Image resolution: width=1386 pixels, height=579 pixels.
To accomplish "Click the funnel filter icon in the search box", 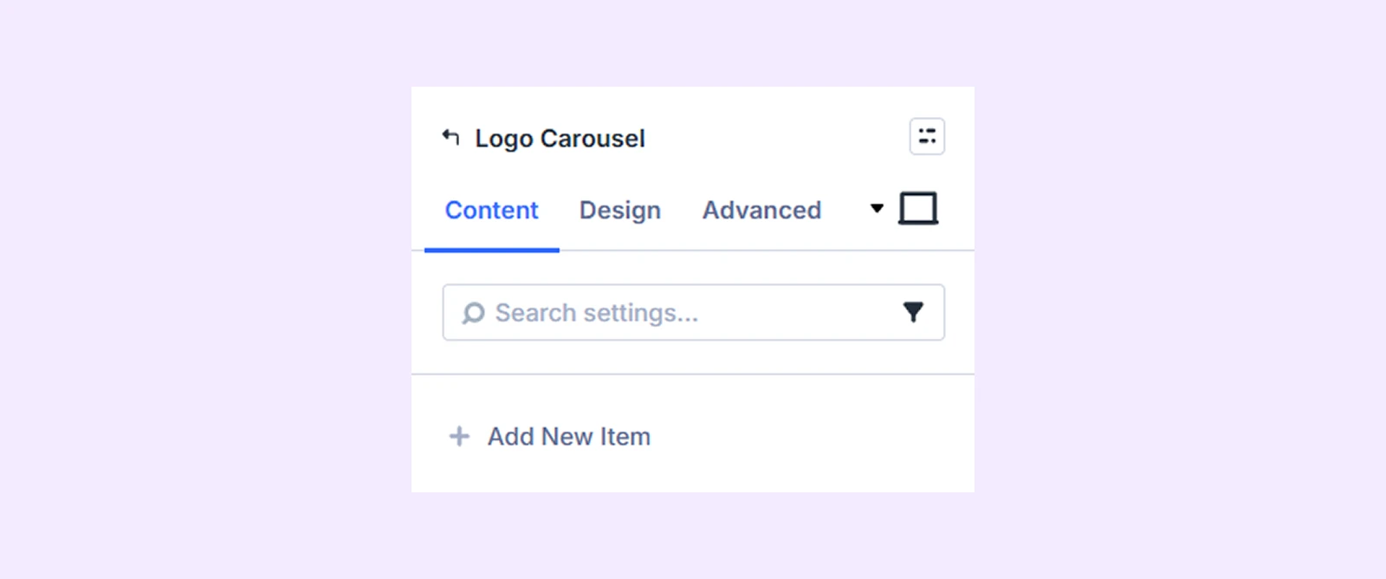I will 913,312.
